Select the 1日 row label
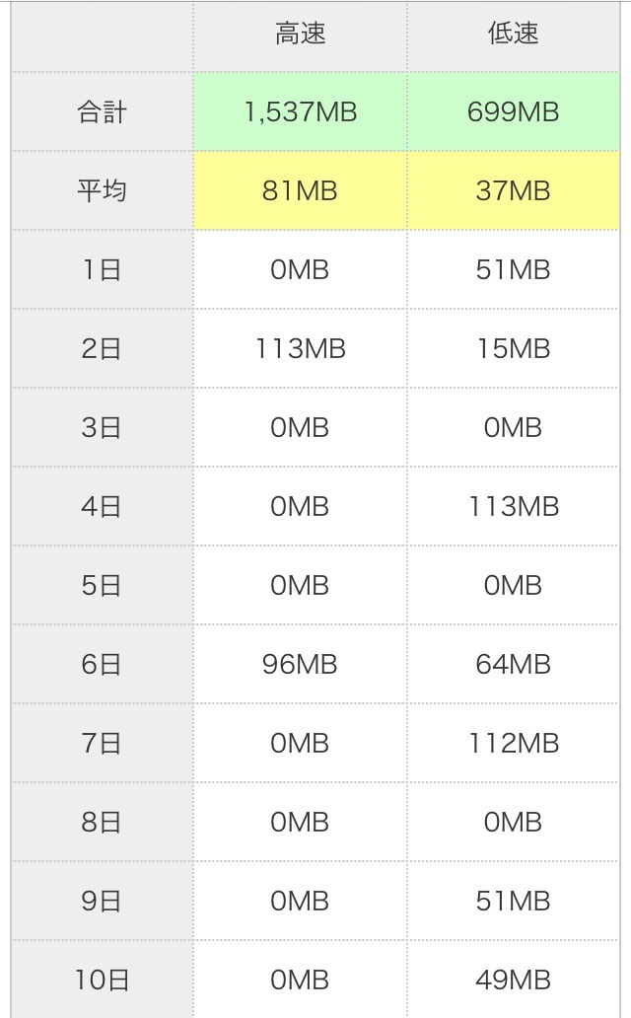 pos(102,269)
